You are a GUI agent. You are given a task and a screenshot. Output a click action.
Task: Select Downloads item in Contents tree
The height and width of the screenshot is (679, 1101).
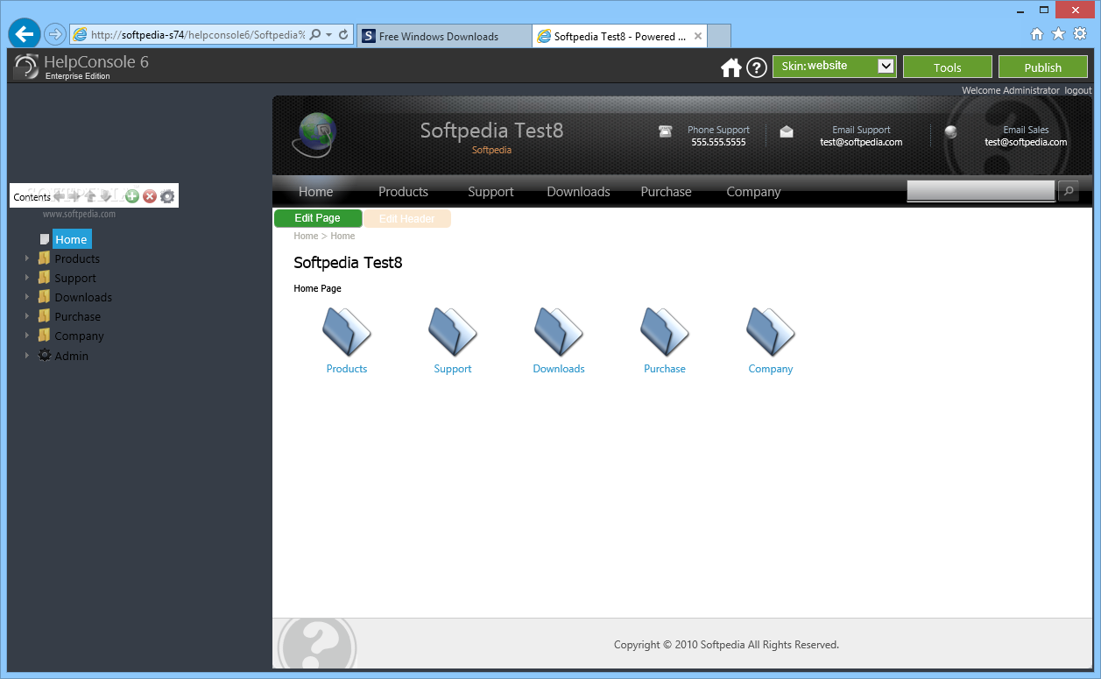[x=83, y=297]
